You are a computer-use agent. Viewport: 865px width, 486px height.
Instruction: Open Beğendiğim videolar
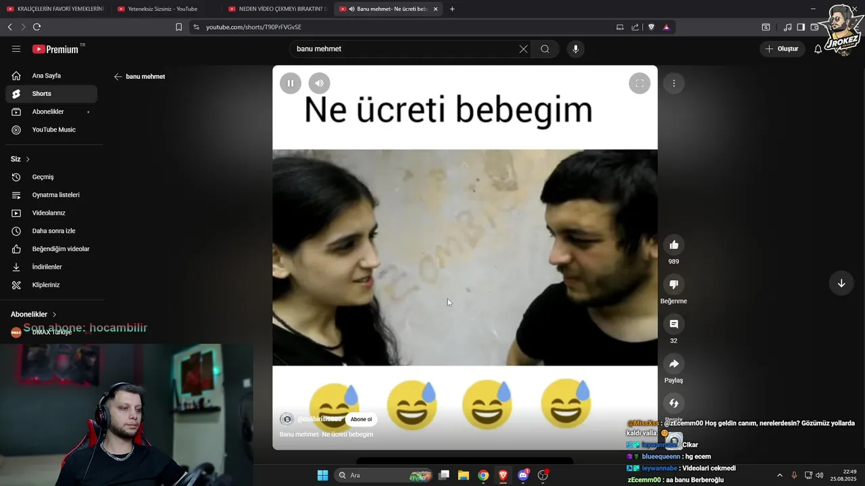(x=51, y=249)
